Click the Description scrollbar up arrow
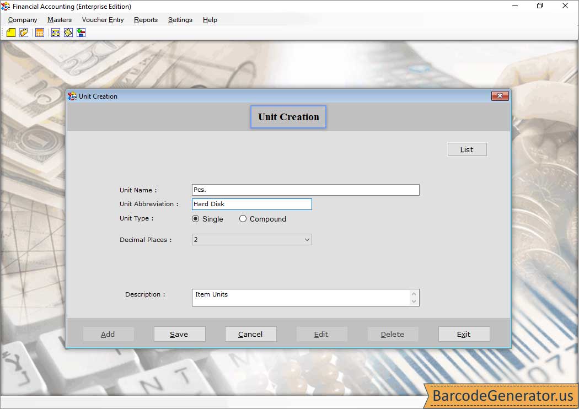This screenshot has width=579, height=409. click(414, 294)
